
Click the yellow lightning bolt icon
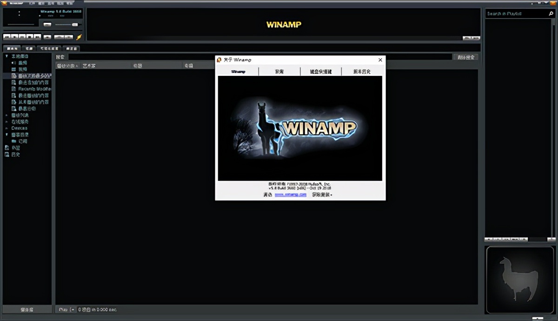pyautogui.click(x=79, y=37)
